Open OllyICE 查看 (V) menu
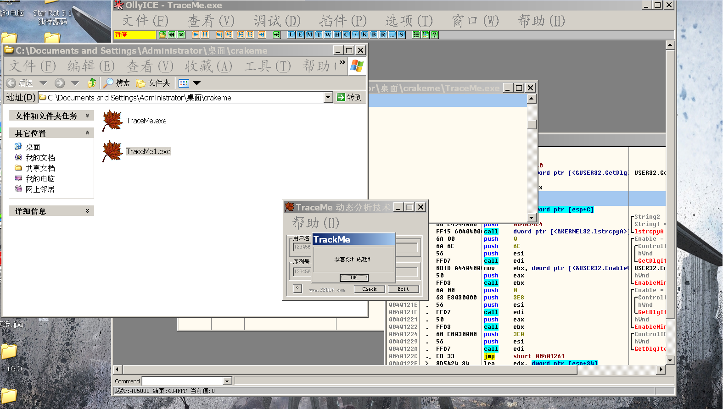The height and width of the screenshot is (409, 723). pos(211,21)
